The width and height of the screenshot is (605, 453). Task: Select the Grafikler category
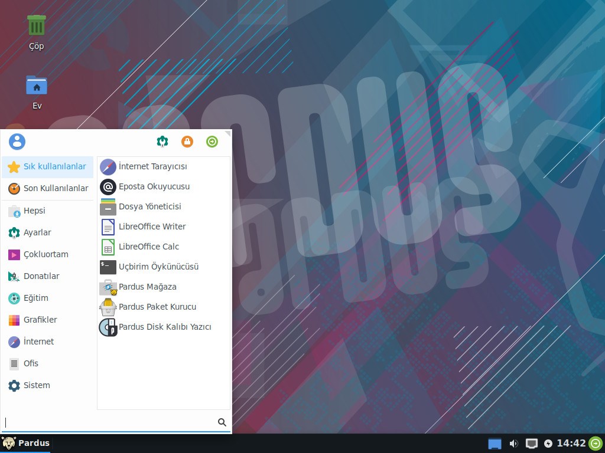point(47,320)
